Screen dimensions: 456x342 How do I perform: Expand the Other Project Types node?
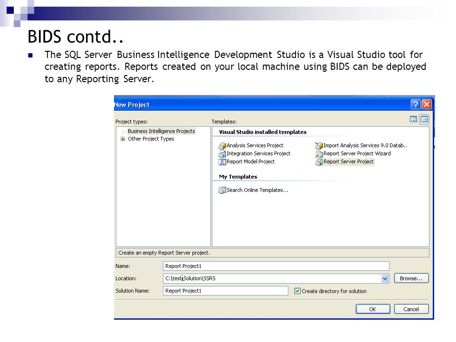[123, 139]
